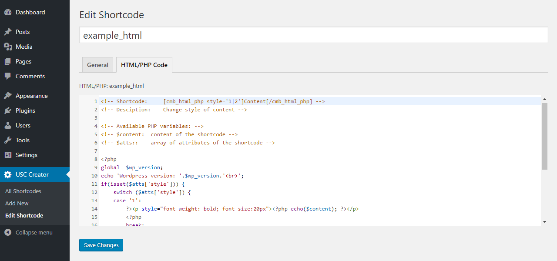Click the 'HTML/PHP: example_html' label
This screenshot has height=261, width=557.
pyautogui.click(x=111, y=86)
